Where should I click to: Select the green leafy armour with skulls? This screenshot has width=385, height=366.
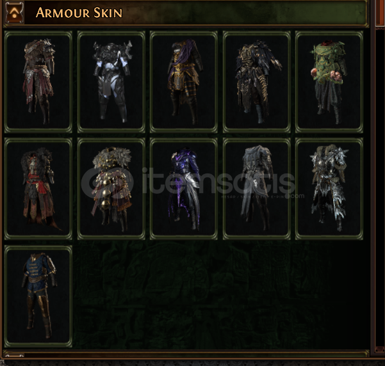point(329,82)
